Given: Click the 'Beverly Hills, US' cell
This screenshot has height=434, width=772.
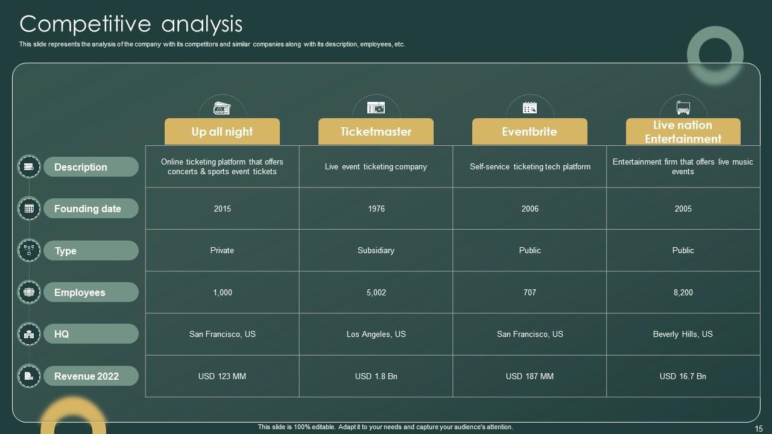Looking at the screenshot, I should coord(683,334).
